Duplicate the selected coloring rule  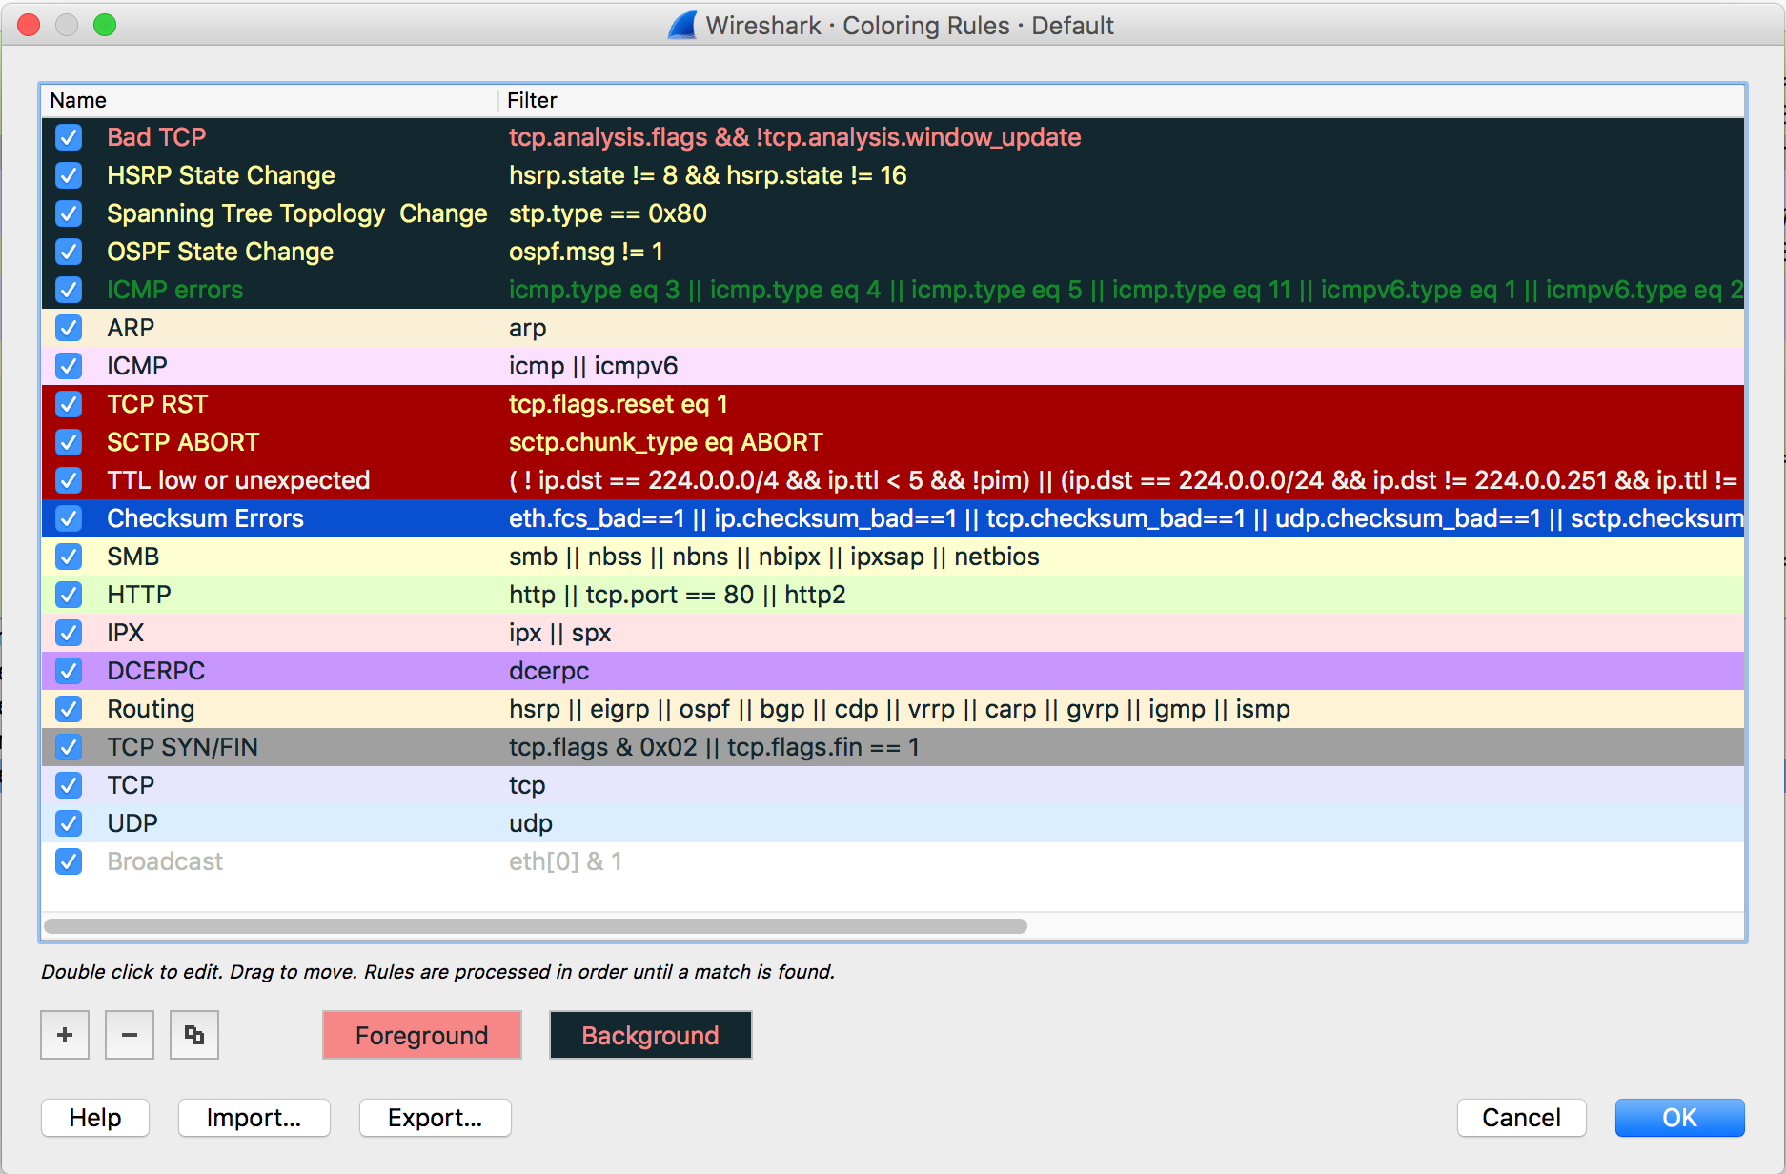pyautogui.click(x=193, y=1035)
